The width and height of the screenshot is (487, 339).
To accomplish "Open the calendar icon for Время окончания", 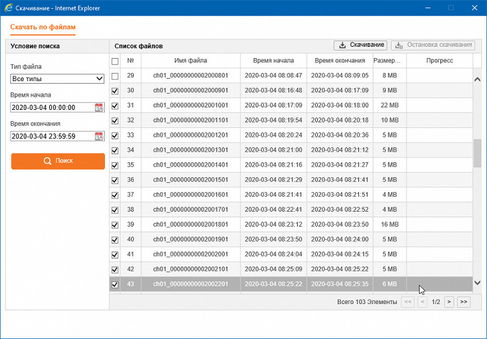I will point(99,136).
